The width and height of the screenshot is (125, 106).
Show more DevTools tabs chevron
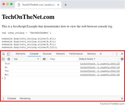point(101,54)
